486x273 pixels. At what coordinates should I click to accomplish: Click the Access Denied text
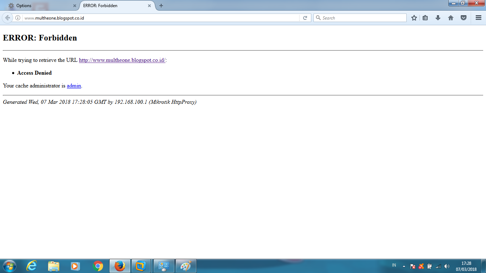[35, 73]
